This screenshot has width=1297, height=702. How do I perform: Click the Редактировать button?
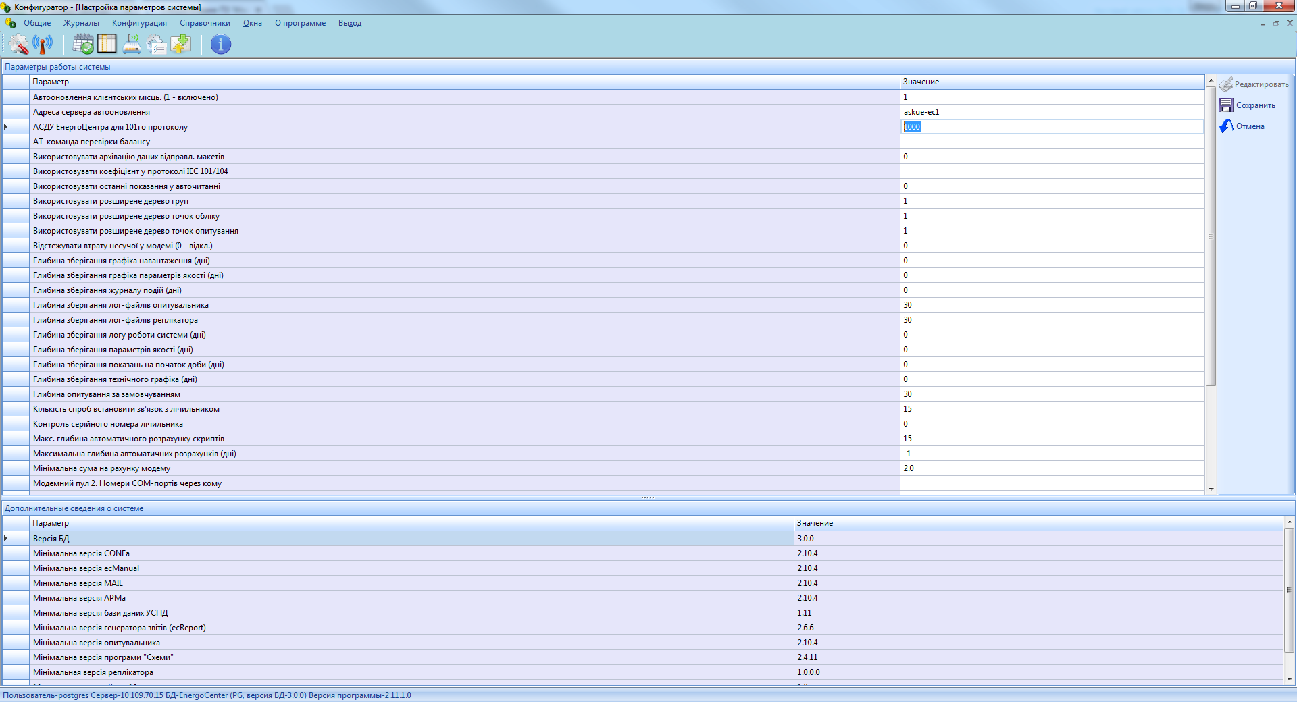(1254, 84)
